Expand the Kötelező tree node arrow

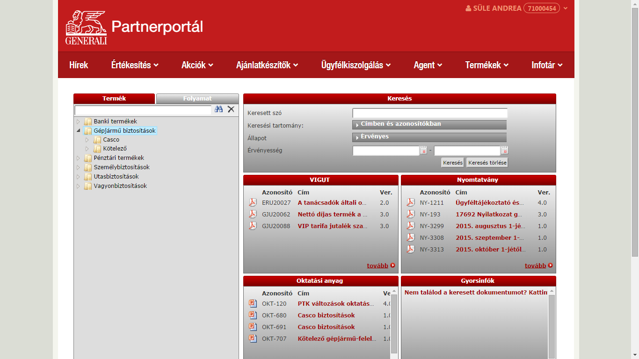point(87,149)
